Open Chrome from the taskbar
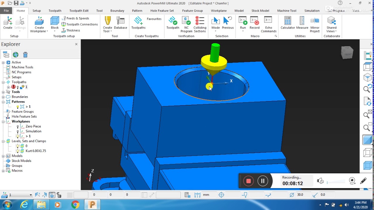This screenshot has width=374, height=210. coord(75,205)
